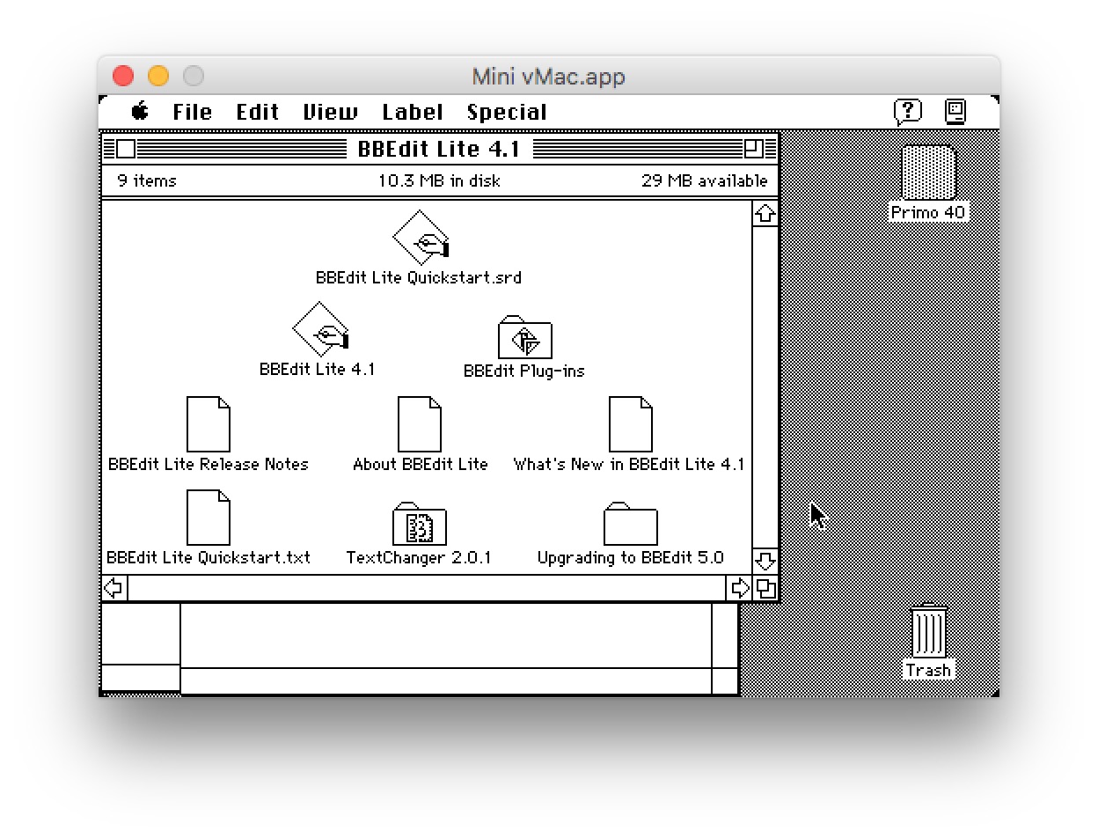Image resolution: width=1098 pixels, height=838 pixels.
Task: Click the BBEdit Lite 4.1 window title bar
Action: tap(440, 149)
